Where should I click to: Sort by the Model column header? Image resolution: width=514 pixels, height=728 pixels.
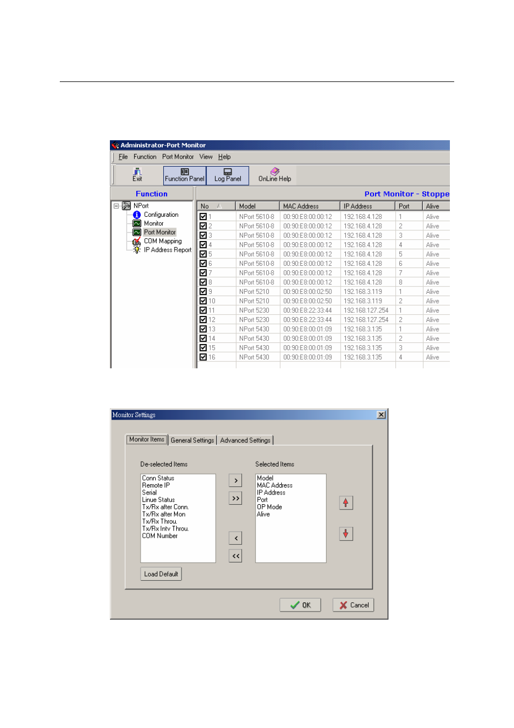258,206
